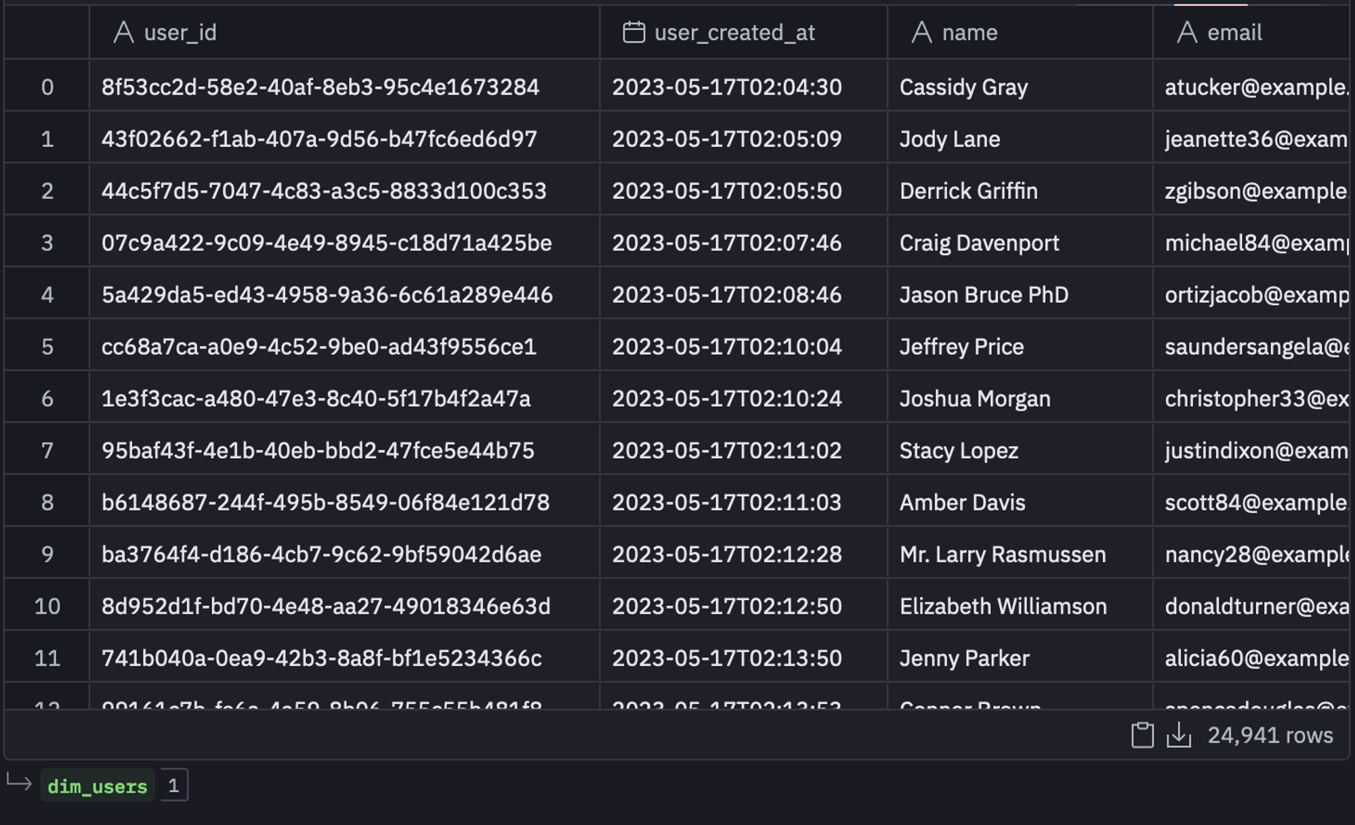Click the 24,941 rows count label
Image resolution: width=1355 pixels, height=825 pixels.
pos(1270,735)
